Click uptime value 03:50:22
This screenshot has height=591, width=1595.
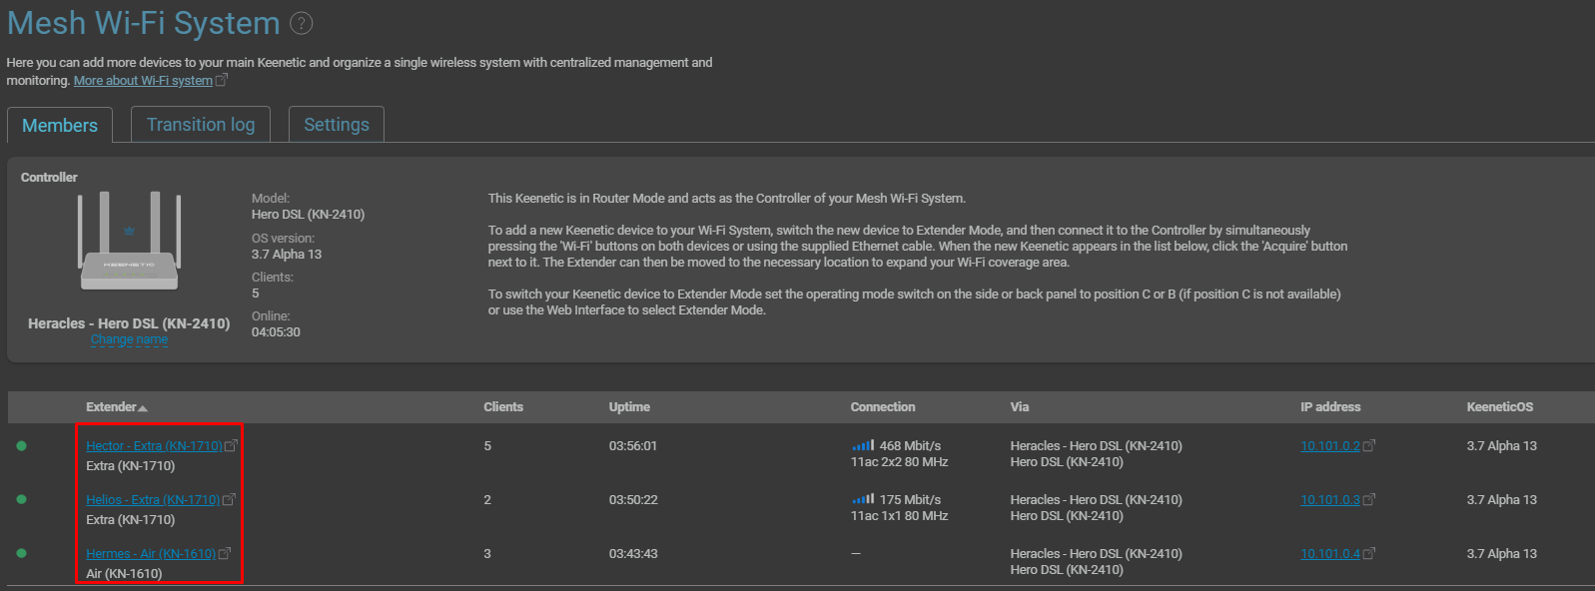(x=633, y=500)
